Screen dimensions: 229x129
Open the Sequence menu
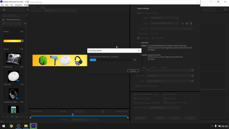[x=19, y=5]
